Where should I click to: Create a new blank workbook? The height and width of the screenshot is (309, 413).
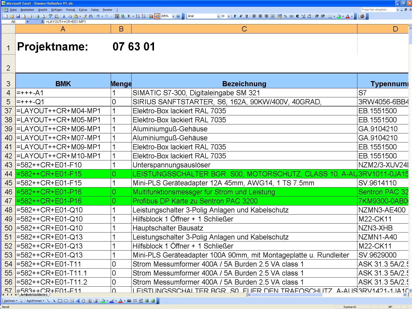tap(6, 16)
